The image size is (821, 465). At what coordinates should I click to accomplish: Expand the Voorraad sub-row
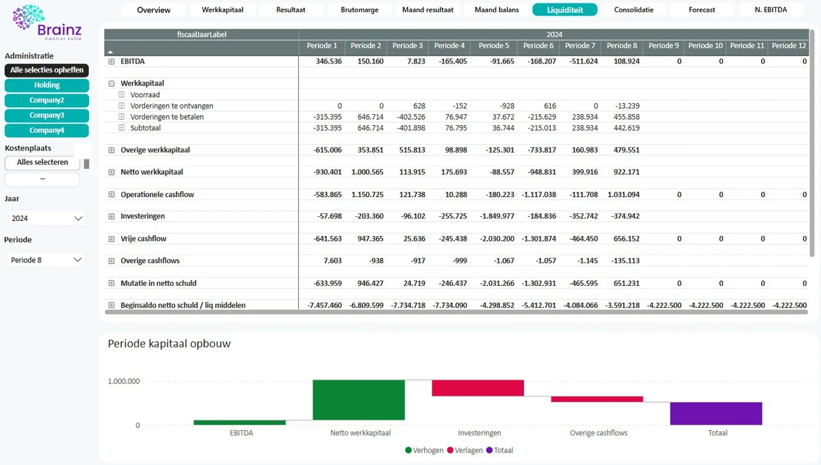tap(122, 95)
